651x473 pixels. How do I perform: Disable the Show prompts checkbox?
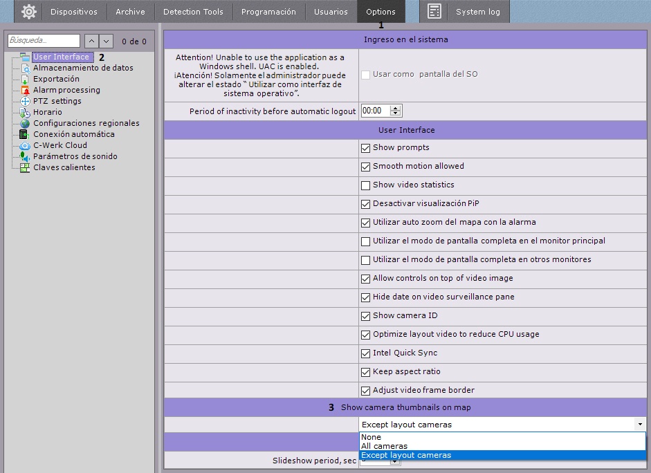click(x=365, y=148)
